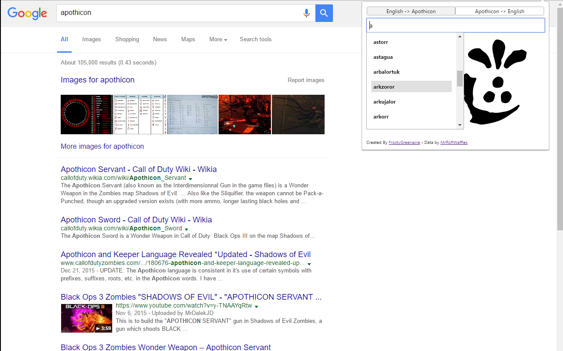
Task: Open Black Ops 3 Zombies SHADOWS OF EVIL result
Action: (191, 297)
